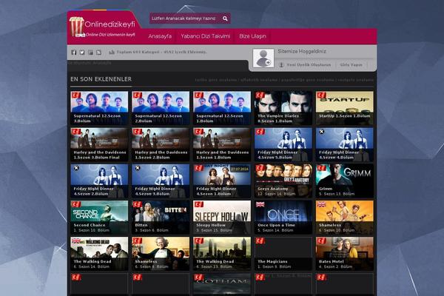This screenshot has width=444, height=296.
Task: Click X badge on Friday Night Dinner 3.Bölüm
Action: pyautogui.click(x=138, y=168)
